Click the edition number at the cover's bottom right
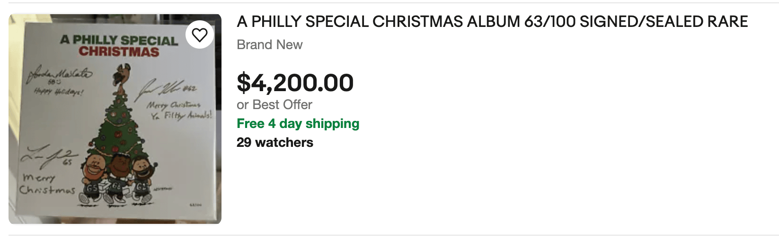Image resolution: width=779 pixels, height=238 pixels. (195, 204)
